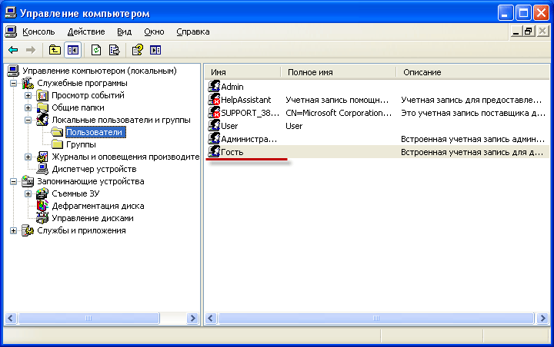554x347 pixels.
Task: Click the Просмотр событий icon
Action: coord(42,95)
